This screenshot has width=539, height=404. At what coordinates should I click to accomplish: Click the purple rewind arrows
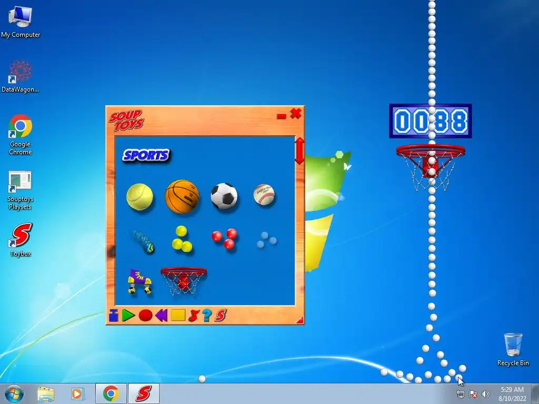[x=161, y=316]
